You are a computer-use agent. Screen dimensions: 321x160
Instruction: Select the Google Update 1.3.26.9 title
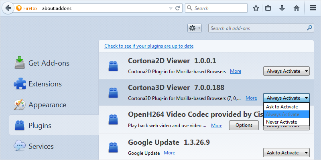169,142
